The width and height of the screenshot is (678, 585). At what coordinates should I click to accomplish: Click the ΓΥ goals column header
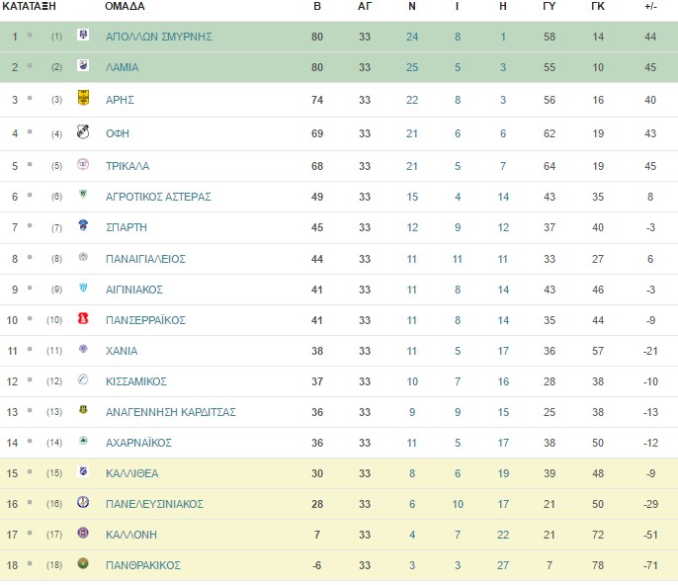coord(550,6)
